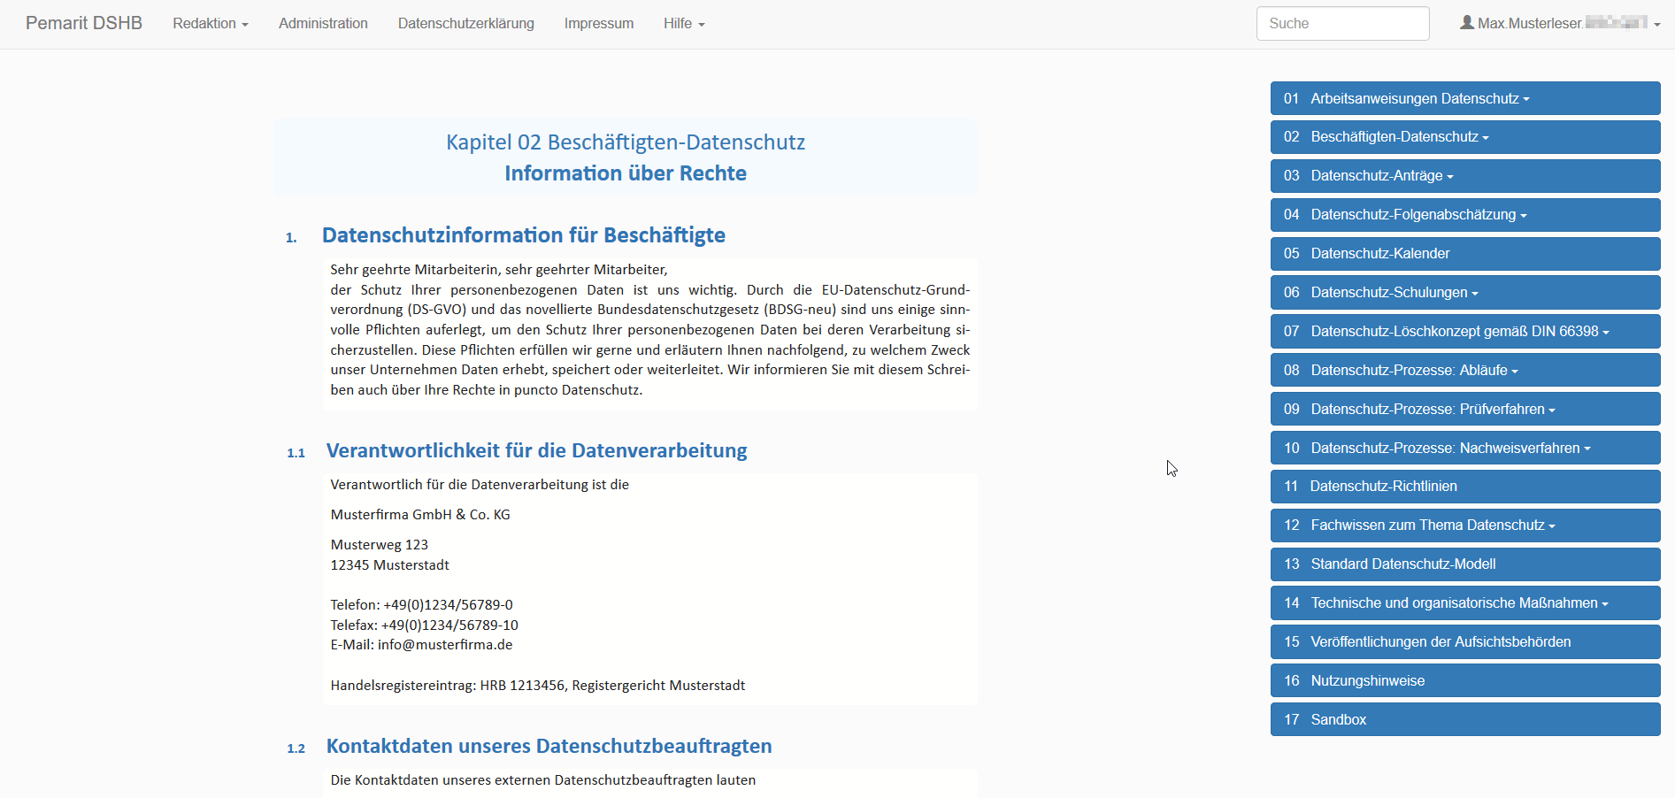This screenshot has height=798, width=1675.
Task: Go to the Impressum page
Action: (598, 24)
